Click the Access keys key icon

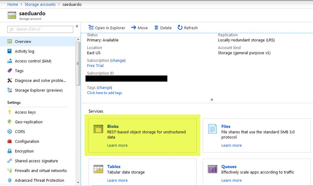[9, 112]
